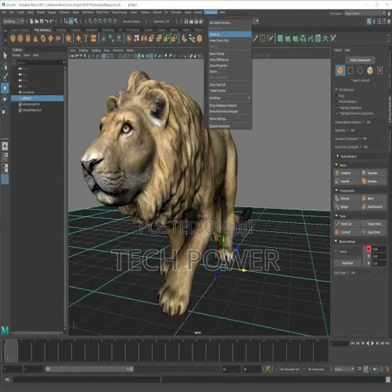Click the Bevel component button
392x392 pixels.
click(374, 198)
